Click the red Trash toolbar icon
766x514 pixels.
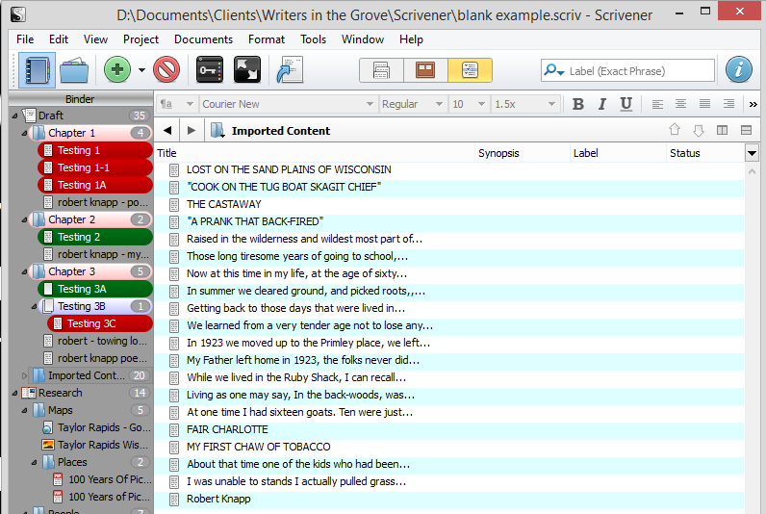[166, 70]
